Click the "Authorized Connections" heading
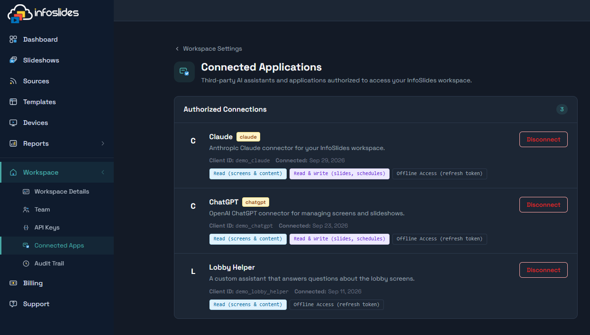590x335 pixels. (x=225, y=109)
